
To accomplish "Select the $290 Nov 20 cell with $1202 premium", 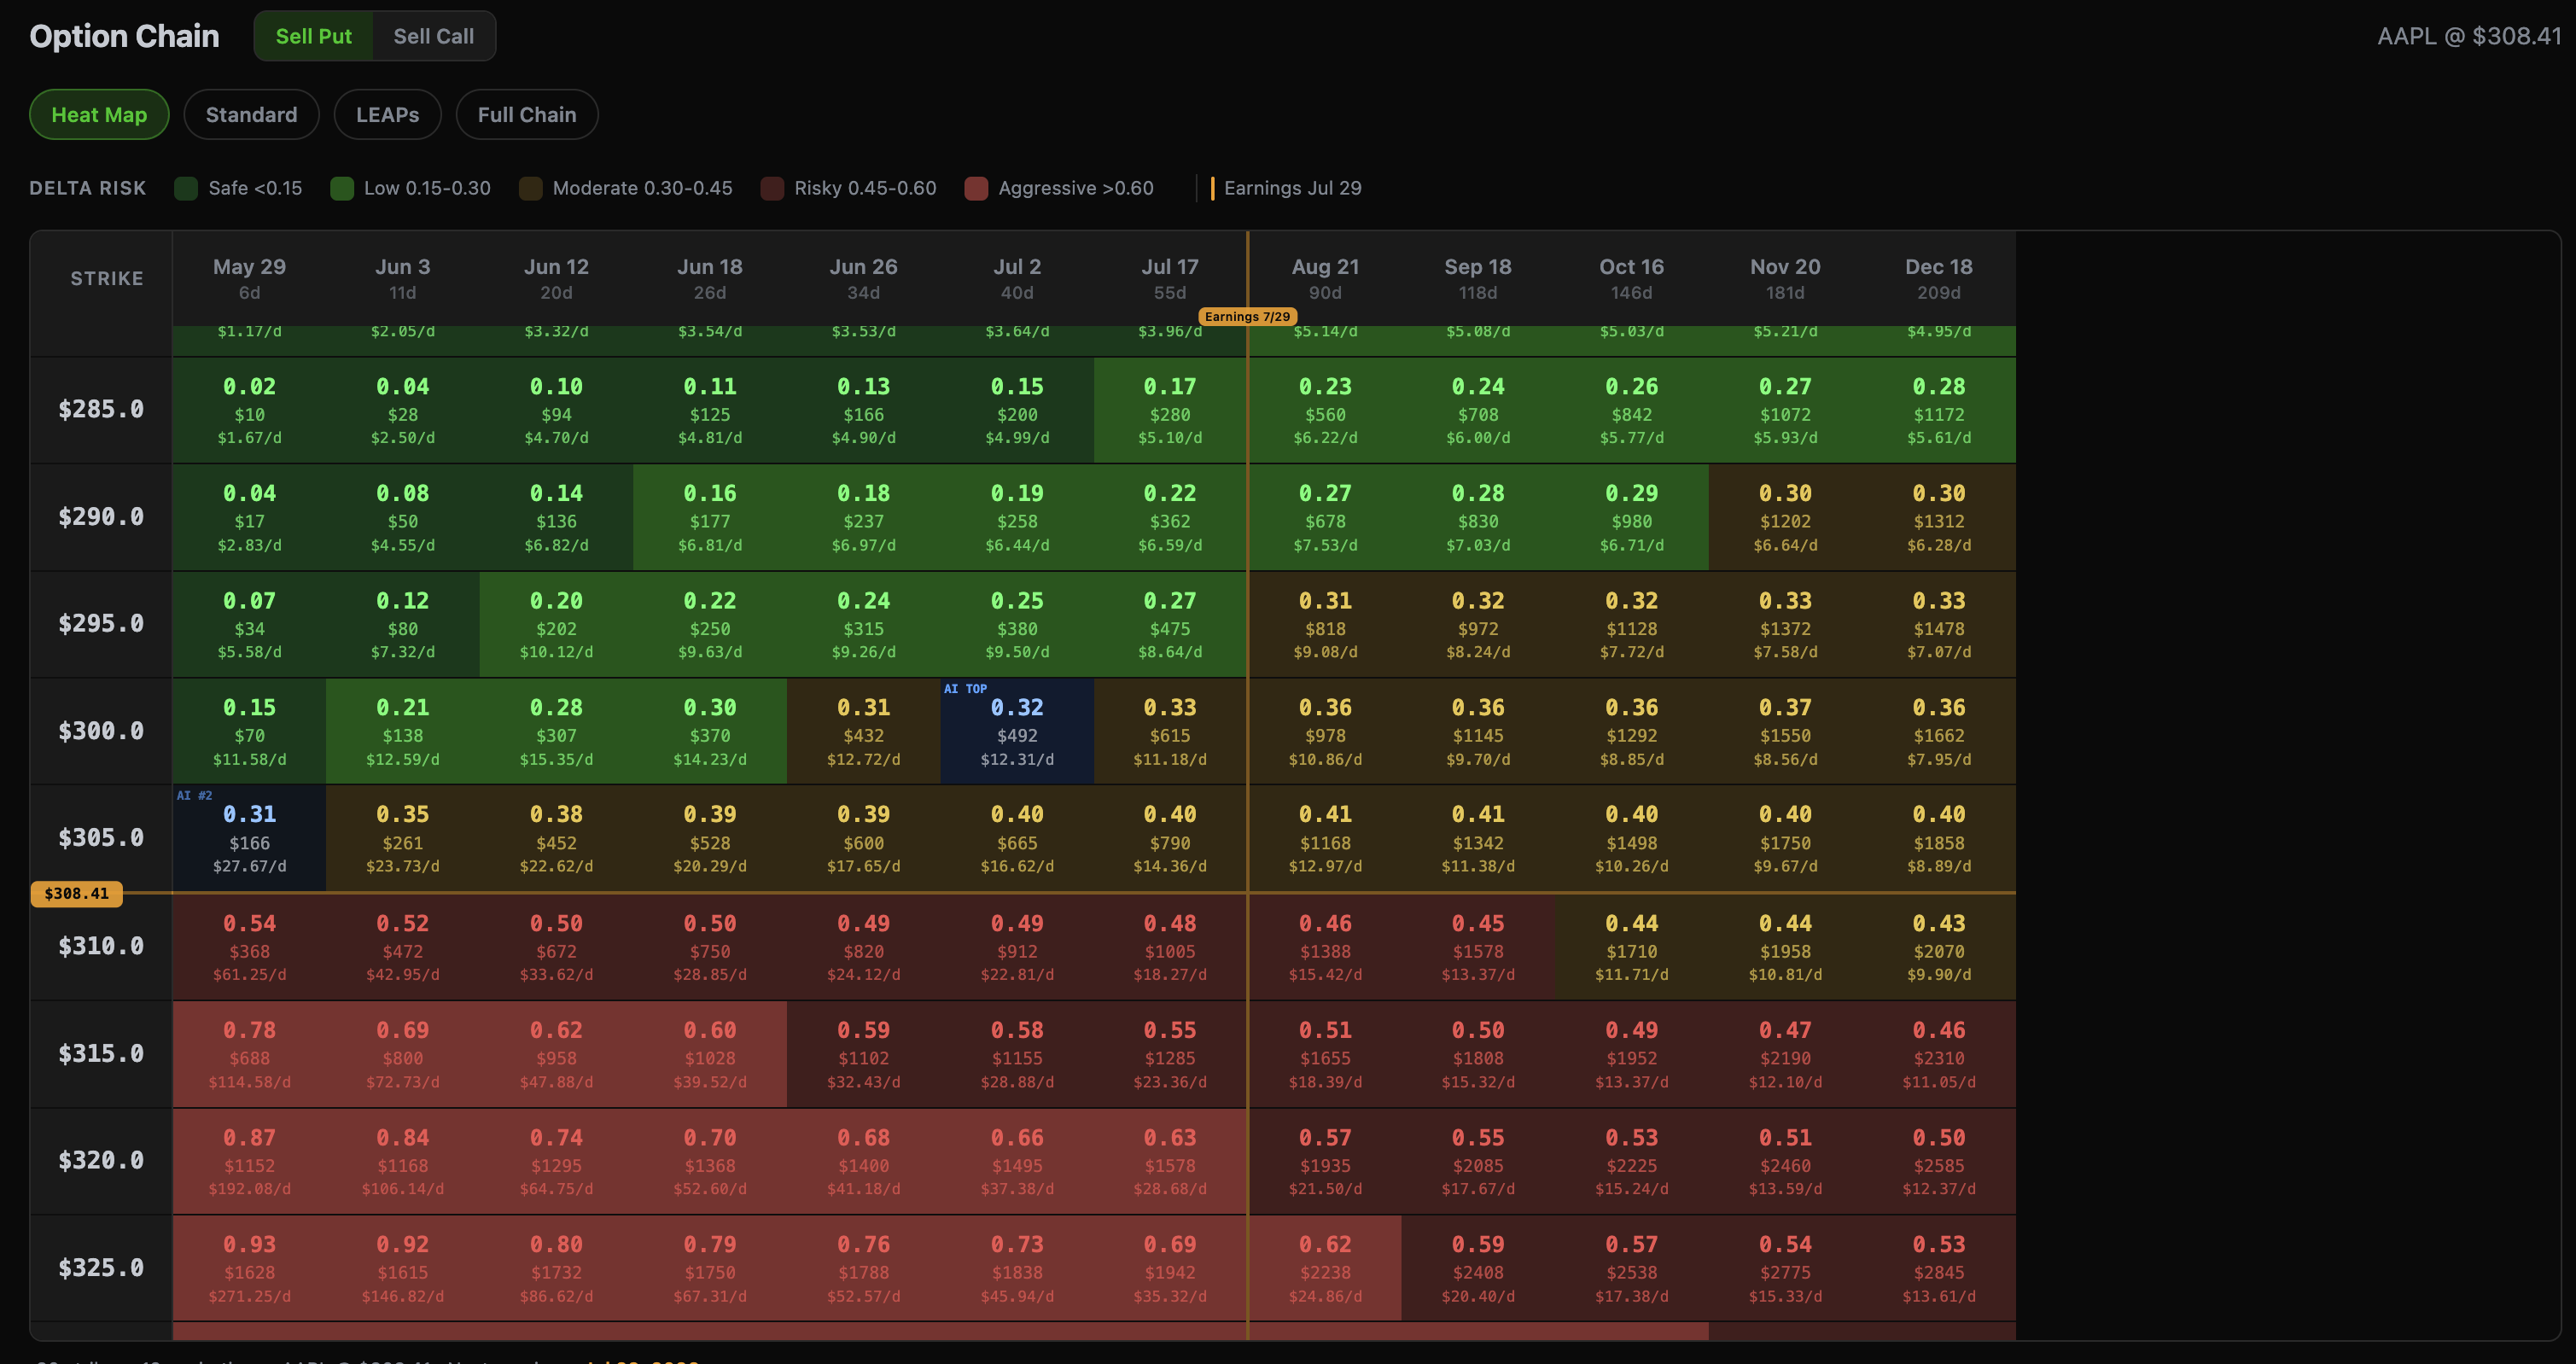I will (1785, 518).
